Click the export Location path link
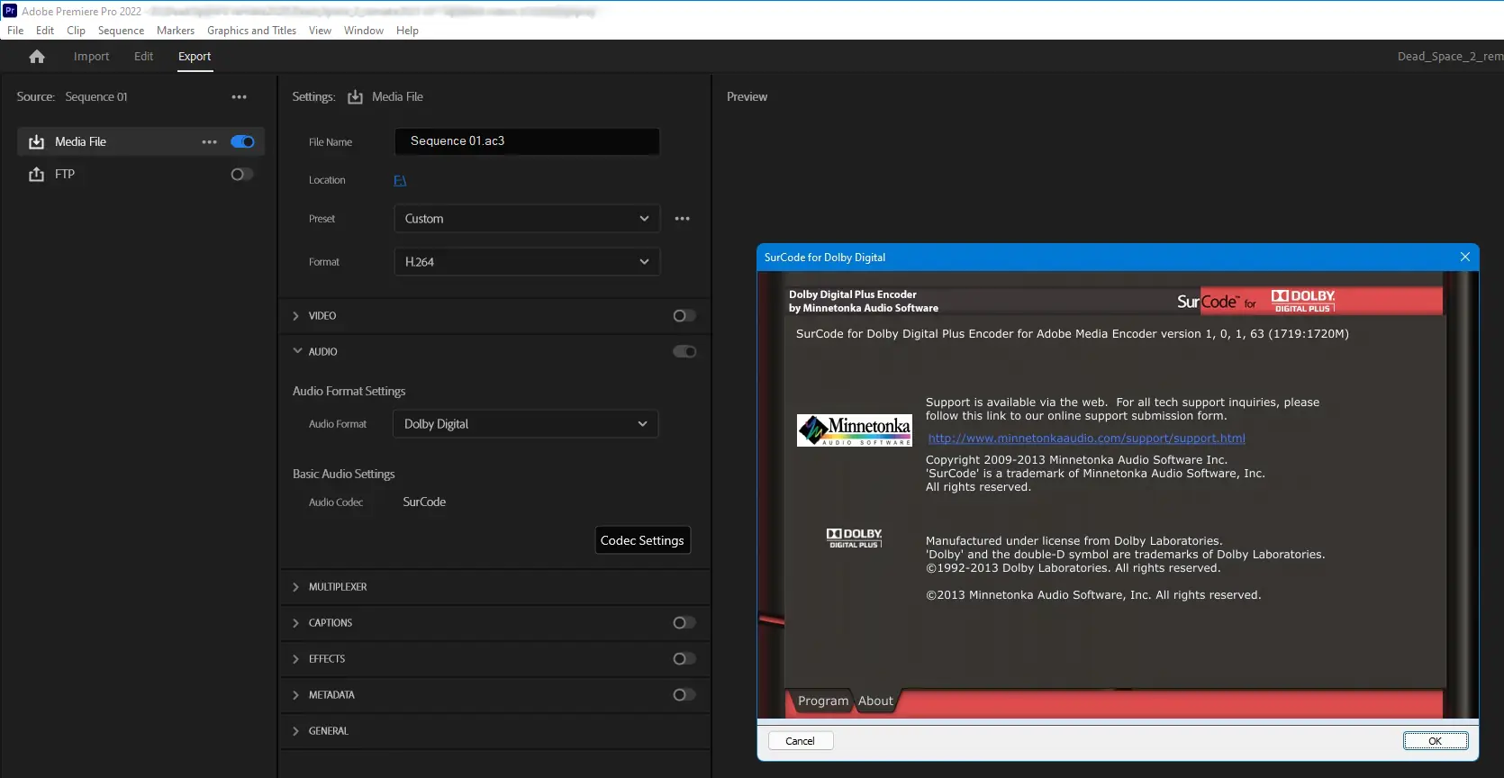The image size is (1504, 778). (x=400, y=181)
